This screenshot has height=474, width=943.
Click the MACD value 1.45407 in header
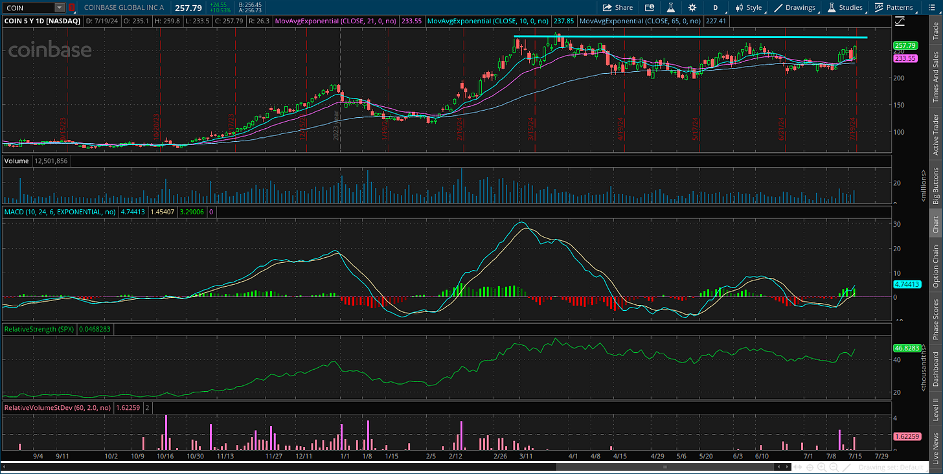point(164,212)
